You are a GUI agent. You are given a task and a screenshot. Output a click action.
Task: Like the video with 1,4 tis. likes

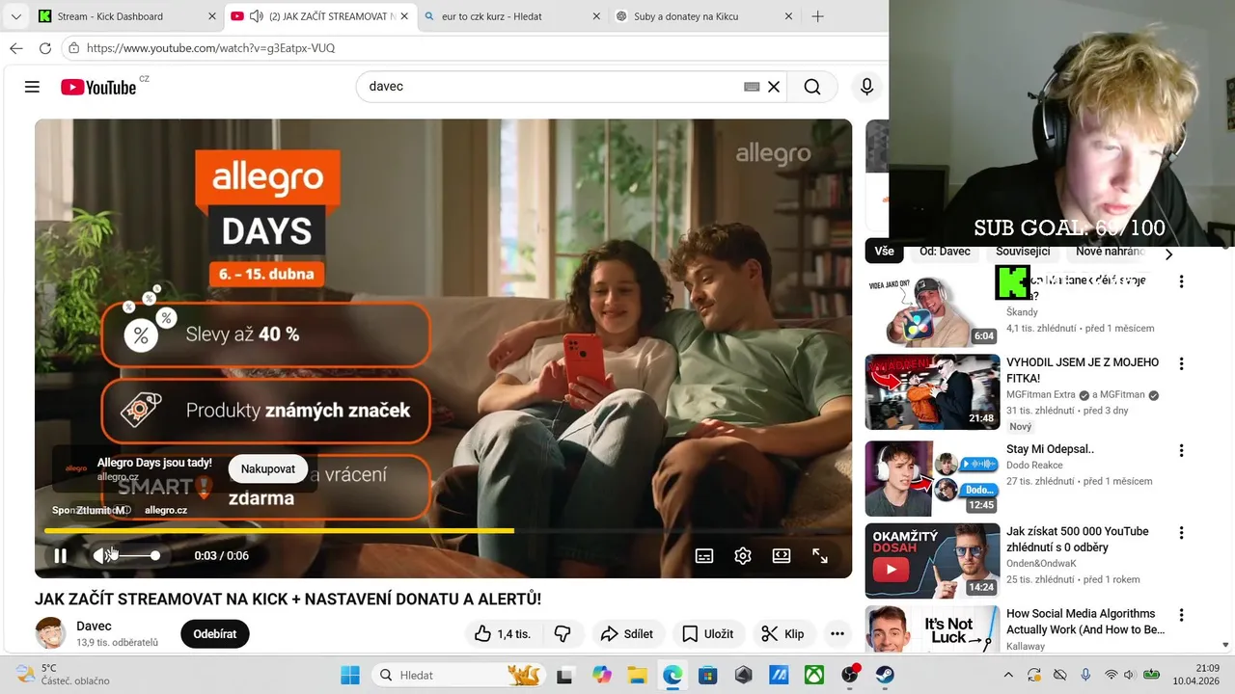(x=502, y=633)
